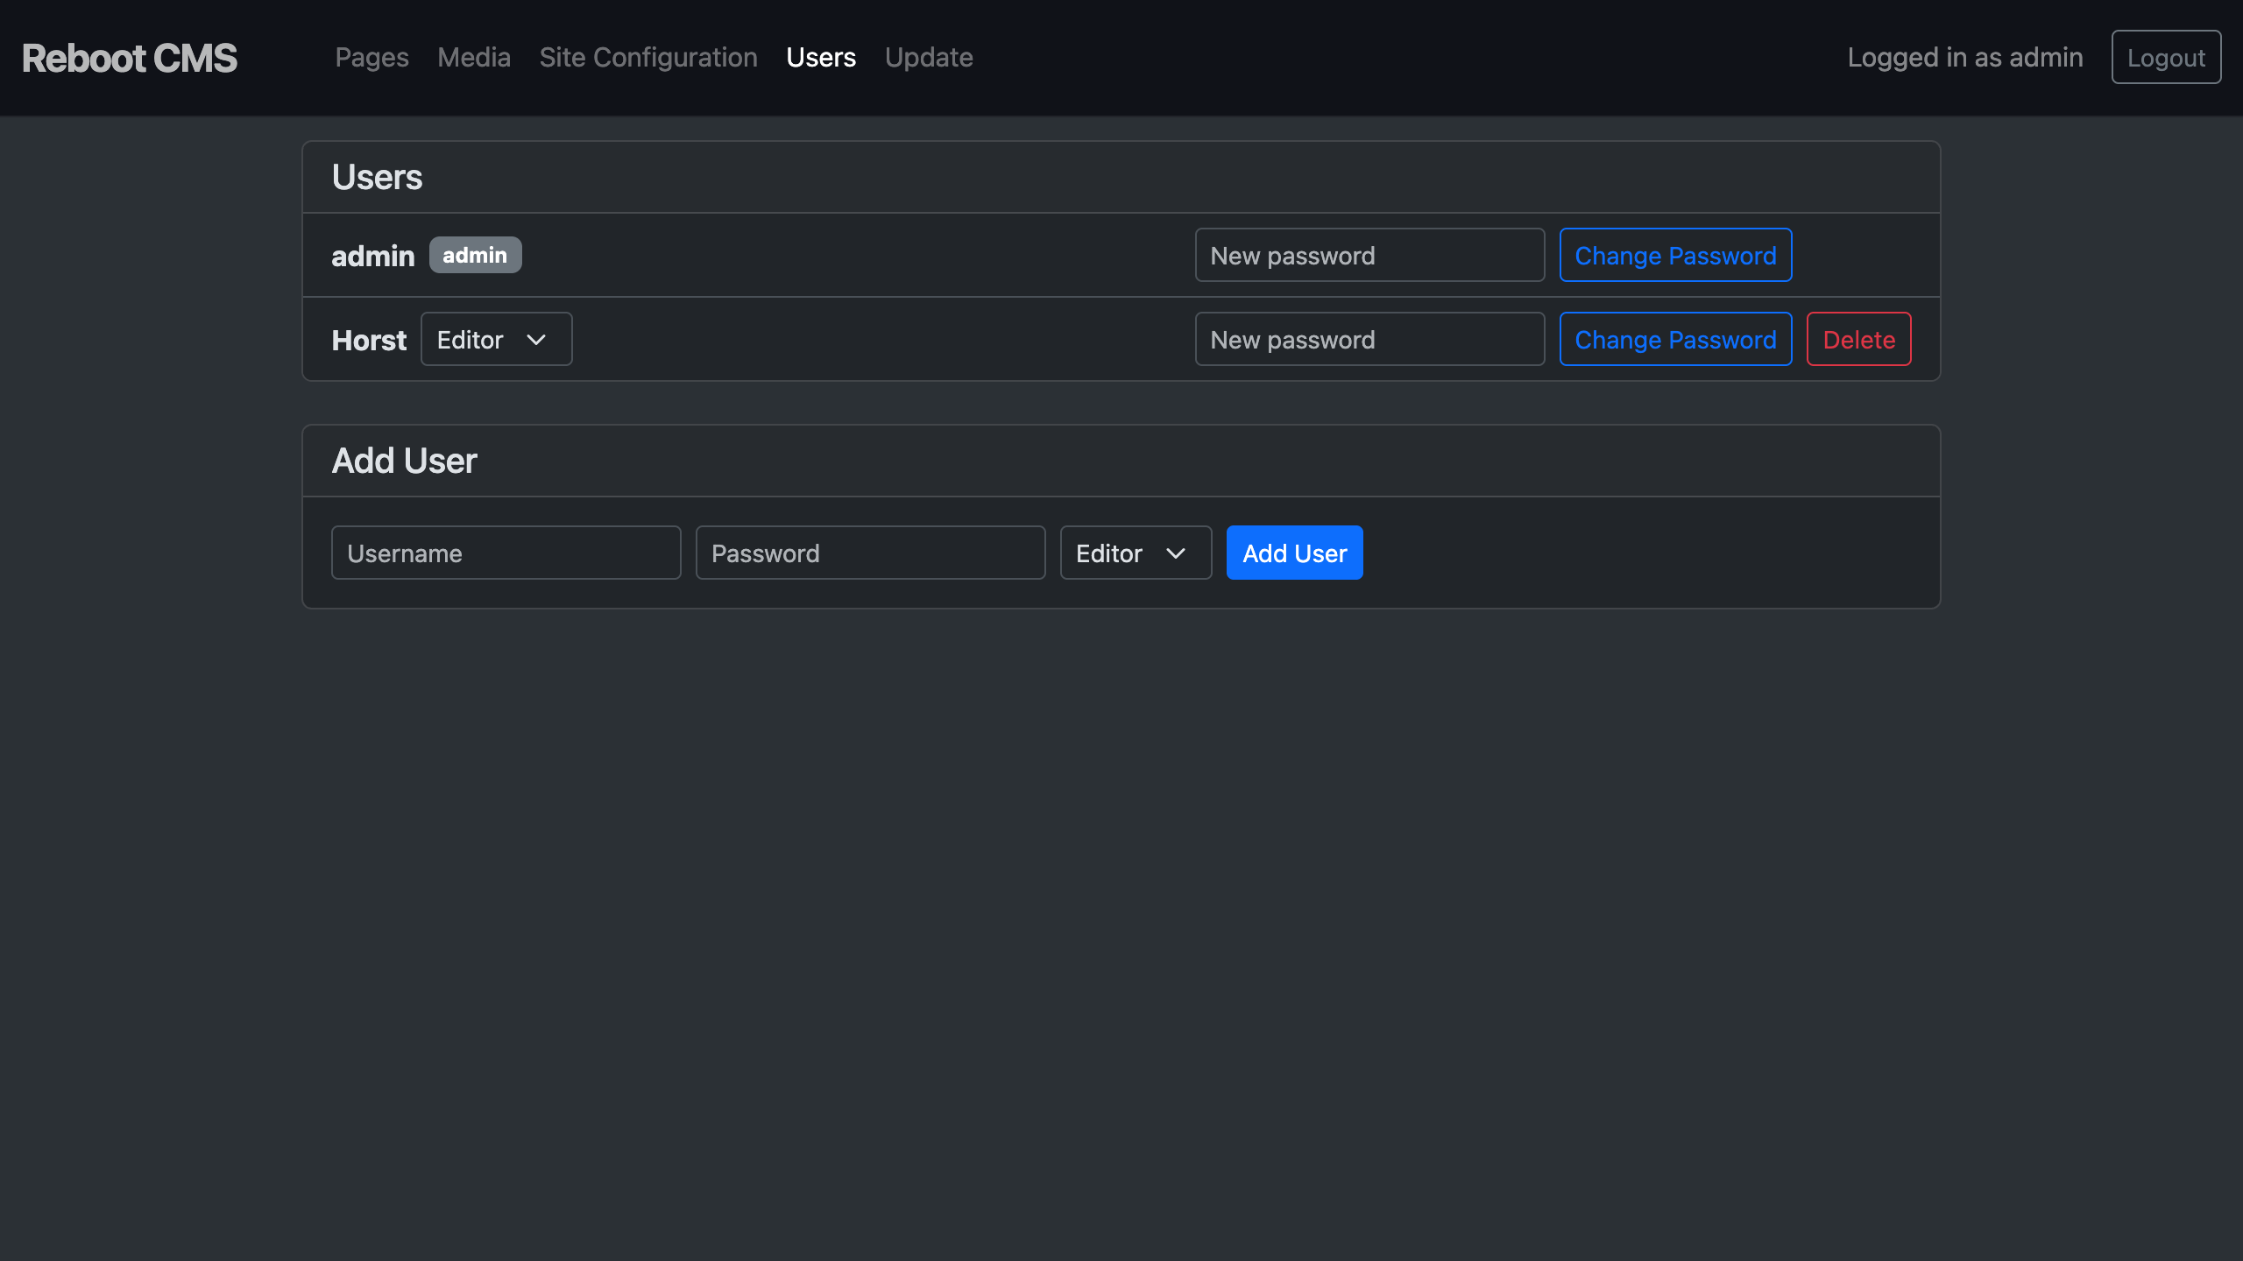Click the chevron arrow beside Horst's role
The image size is (2243, 1261).
(536, 340)
